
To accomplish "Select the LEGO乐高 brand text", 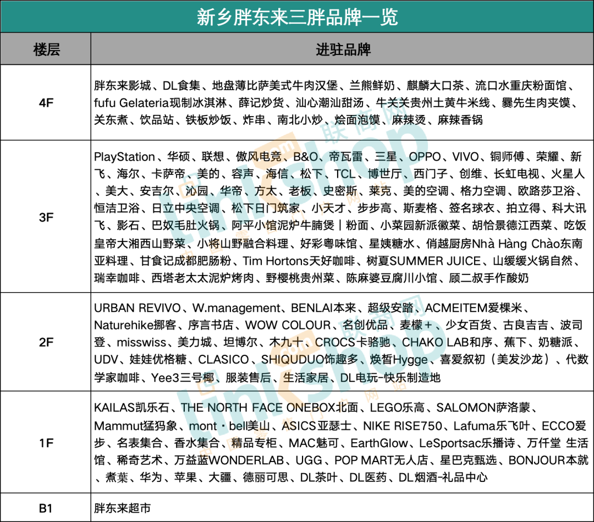I will [x=397, y=408].
